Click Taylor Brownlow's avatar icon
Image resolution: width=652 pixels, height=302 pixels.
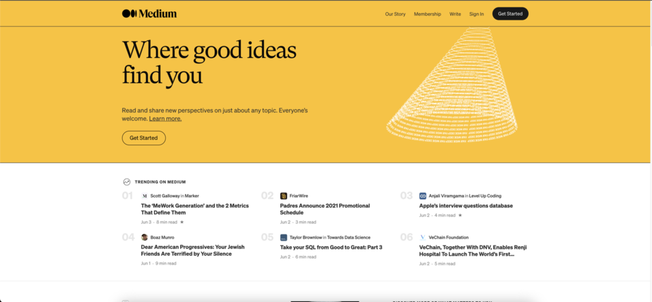point(284,237)
